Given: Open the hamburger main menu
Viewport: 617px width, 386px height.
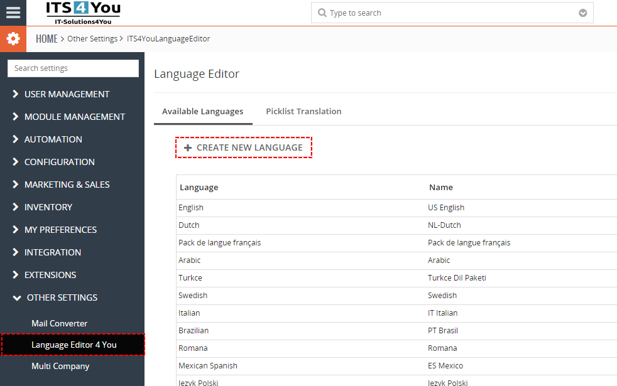Looking at the screenshot, I should 13,13.
